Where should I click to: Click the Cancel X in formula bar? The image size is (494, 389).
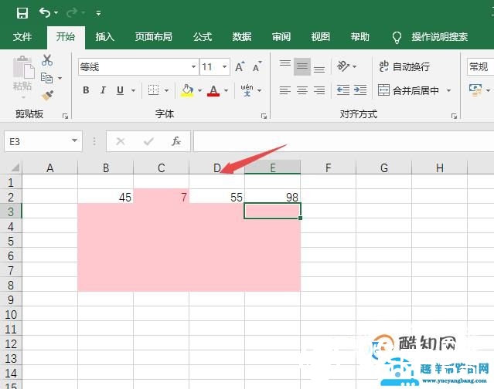point(121,141)
